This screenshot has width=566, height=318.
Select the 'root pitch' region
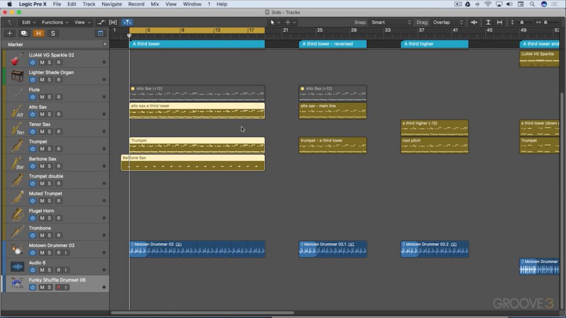[x=434, y=145]
